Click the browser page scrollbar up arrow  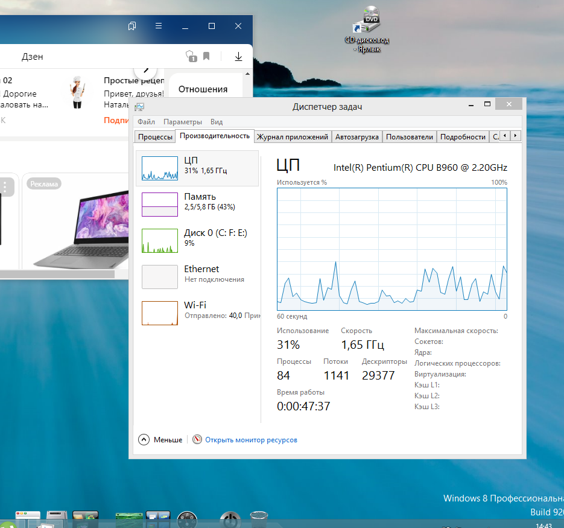(247, 74)
